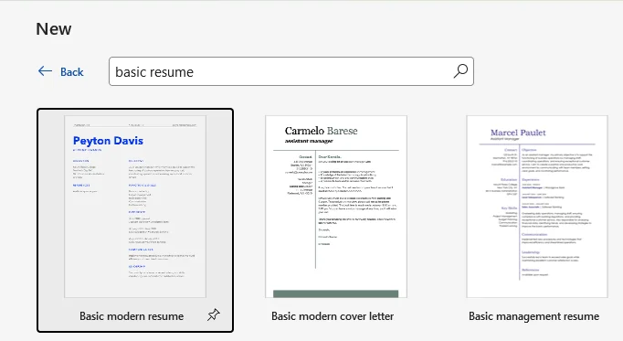The width and height of the screenshot is (623, 341).
Task: Pin the Basic modern resume template
Action: coord(214,314)
